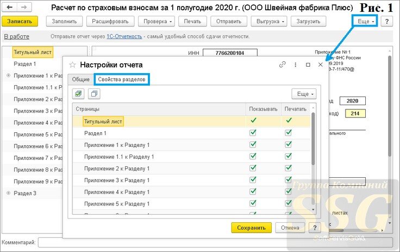Viewport: 400px width, 252px height.
Task: Click the Печатать column header
Action: 296,109
